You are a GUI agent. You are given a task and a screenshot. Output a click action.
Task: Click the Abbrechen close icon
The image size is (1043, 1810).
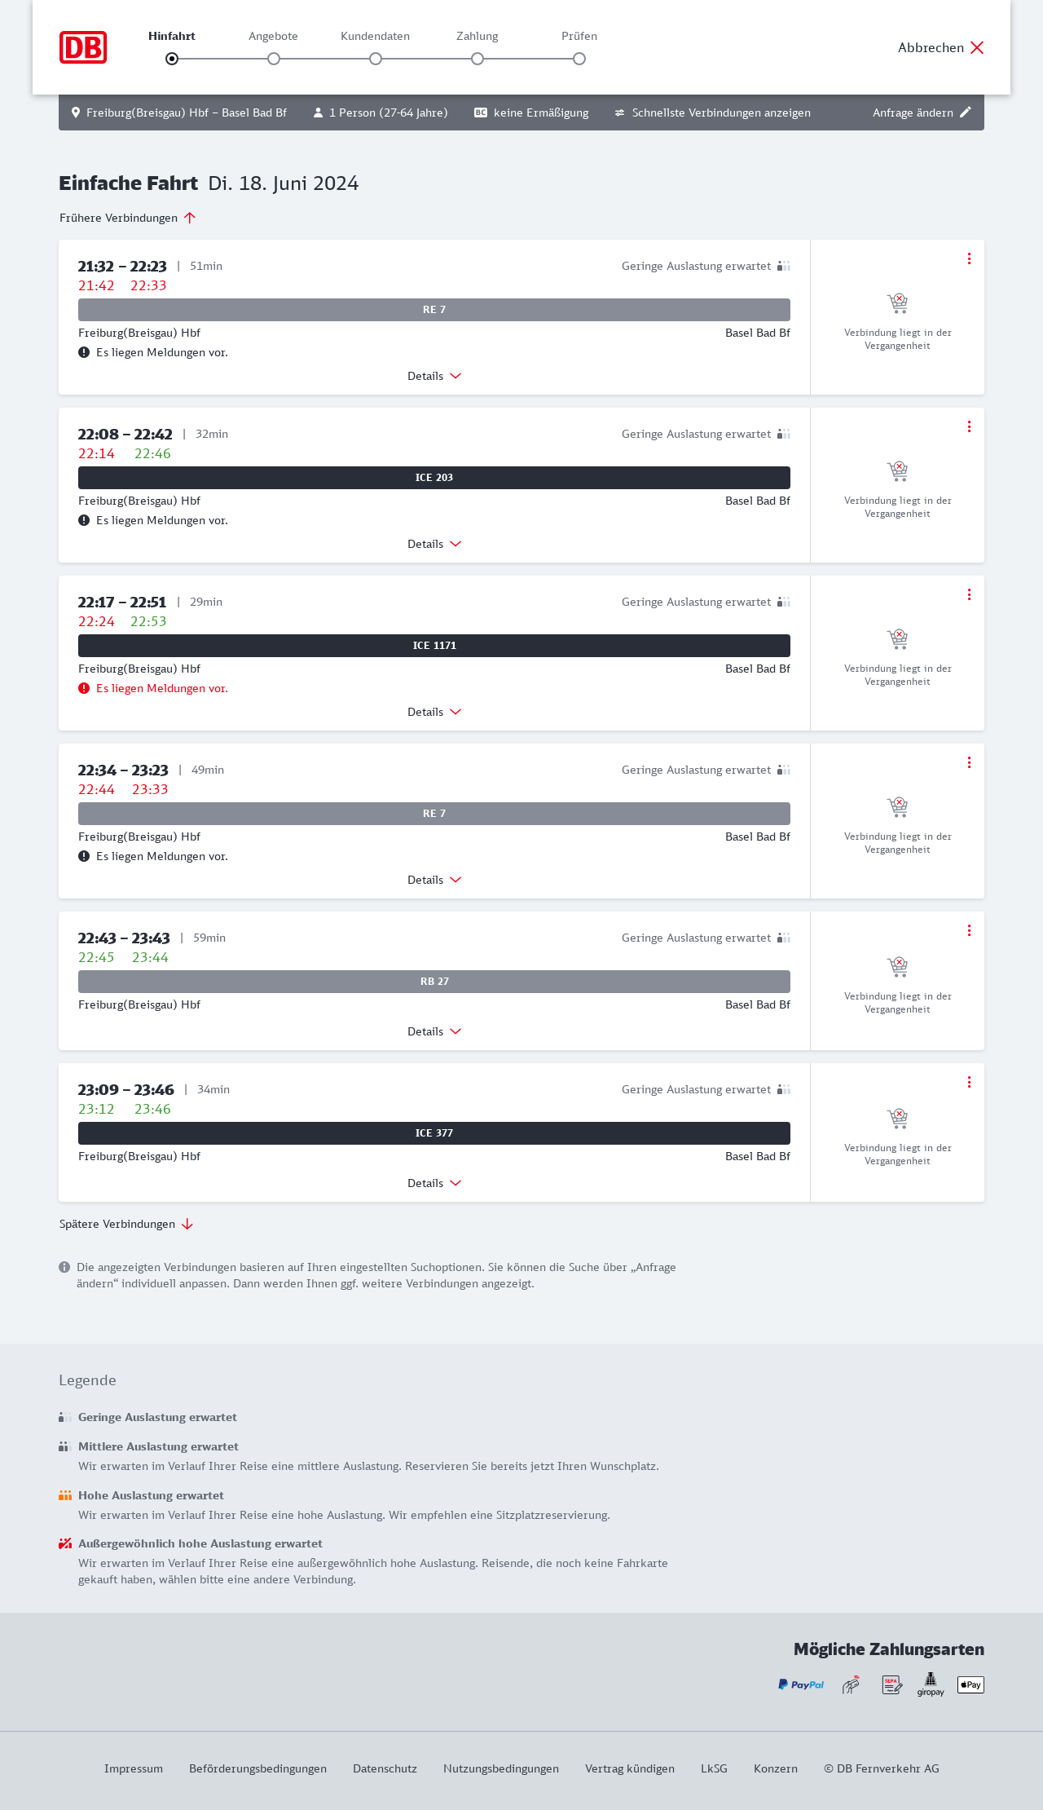click(x=977, y=47)
